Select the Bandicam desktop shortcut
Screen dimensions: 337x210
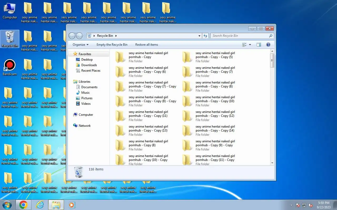pyautogui.click(x=10, y=68)
